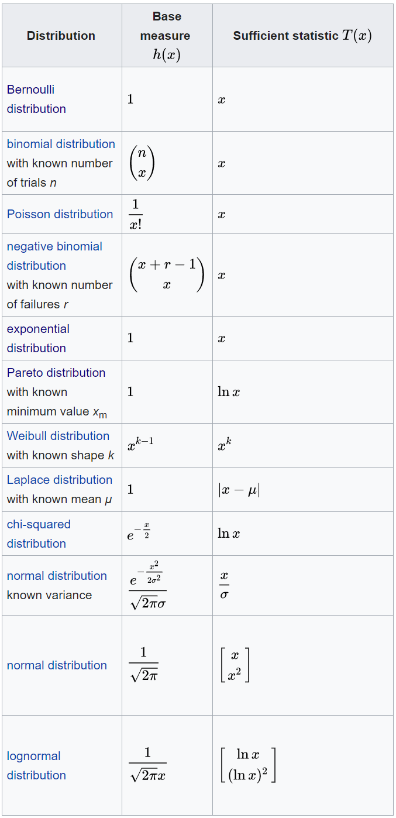Viewport: 396px width, 818px height.
Task: Open the chi-squared distribution link
Action: (39, 534)
